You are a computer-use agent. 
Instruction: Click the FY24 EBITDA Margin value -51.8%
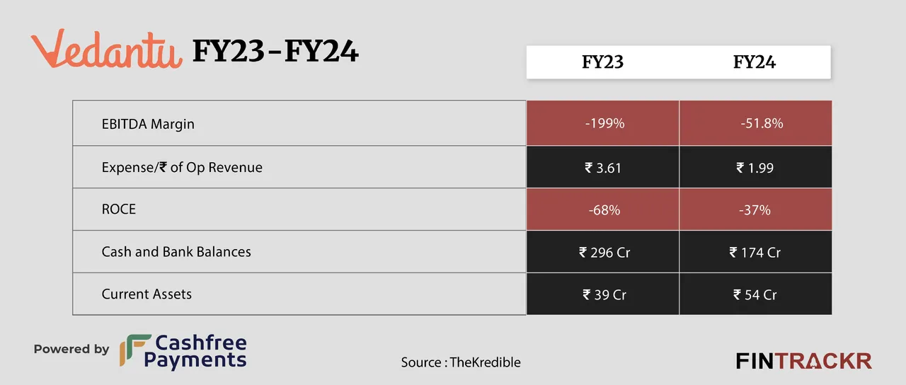[x=756, y=124]
